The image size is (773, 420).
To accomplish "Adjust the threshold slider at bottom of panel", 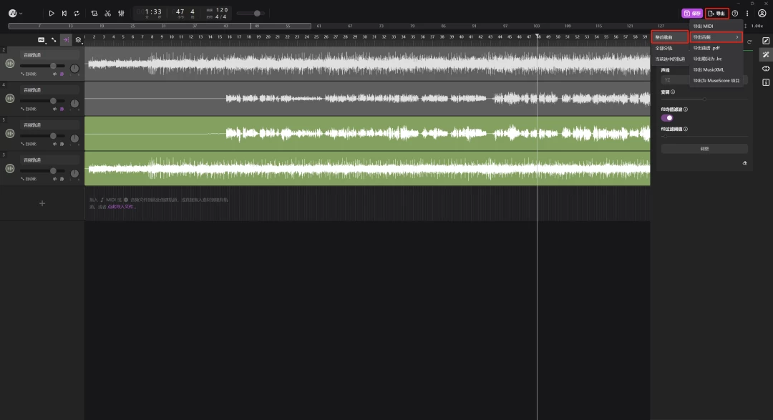I will tap(704, 136).
